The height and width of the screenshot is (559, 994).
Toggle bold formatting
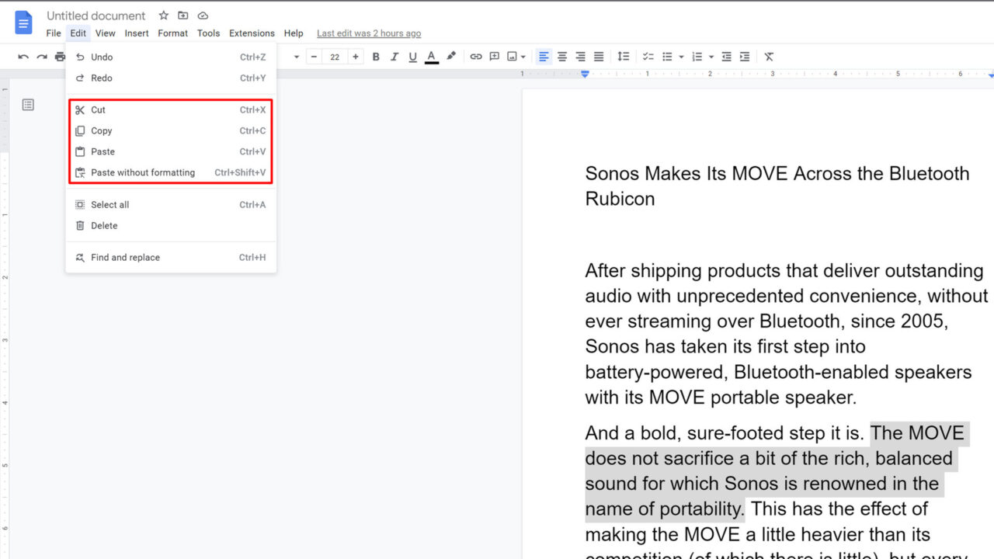376,56
